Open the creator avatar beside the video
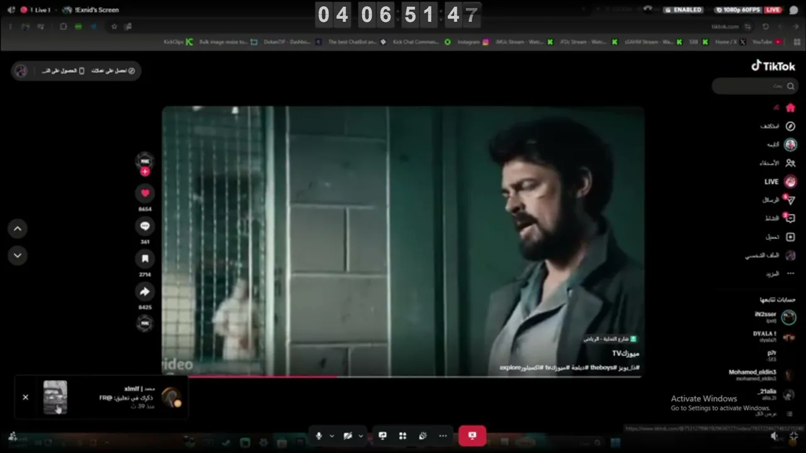The width and height of the screenshot is (806, 453). point(145,160)
